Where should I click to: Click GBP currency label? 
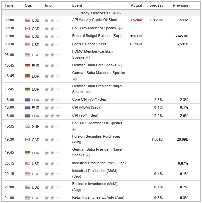[x=36, y=126]
